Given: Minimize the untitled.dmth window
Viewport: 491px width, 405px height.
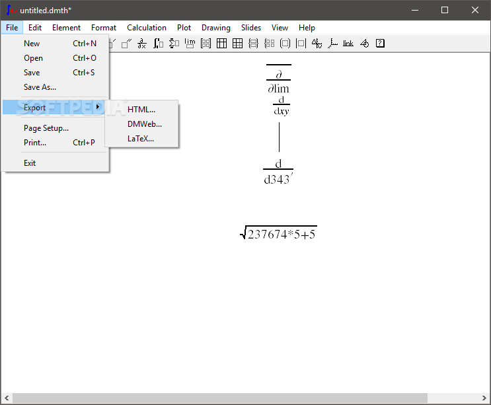Looking at the screenshot, I should coord(415,10).
